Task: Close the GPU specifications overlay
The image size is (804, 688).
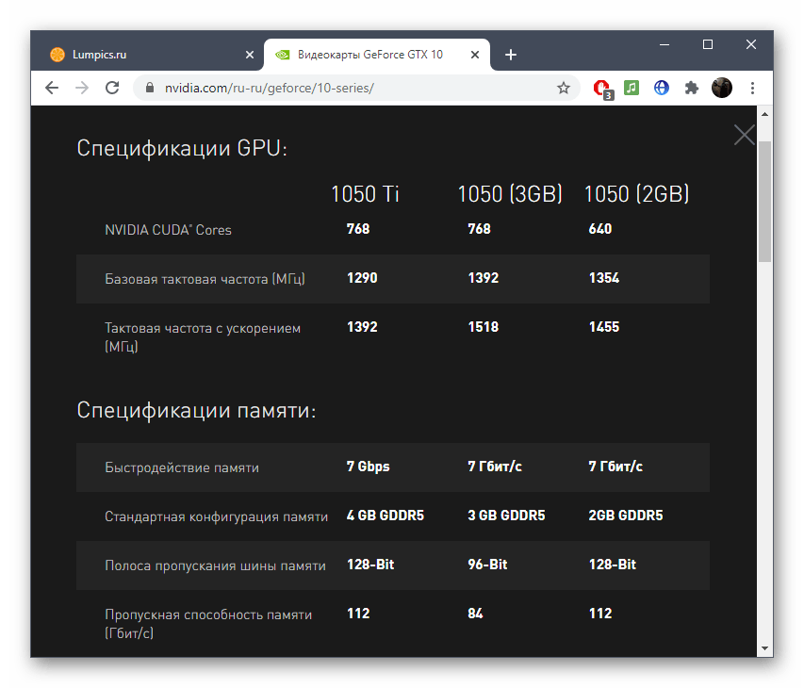Action: pos(744,135)
